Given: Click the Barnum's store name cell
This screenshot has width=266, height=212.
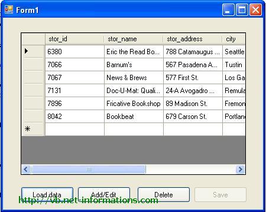Looking at the screenshot, I should point(134,65).
